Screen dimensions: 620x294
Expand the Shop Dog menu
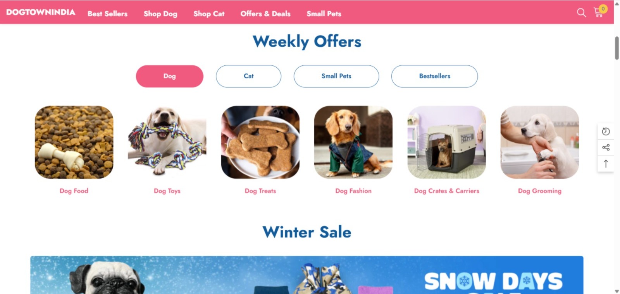point(160,14)
